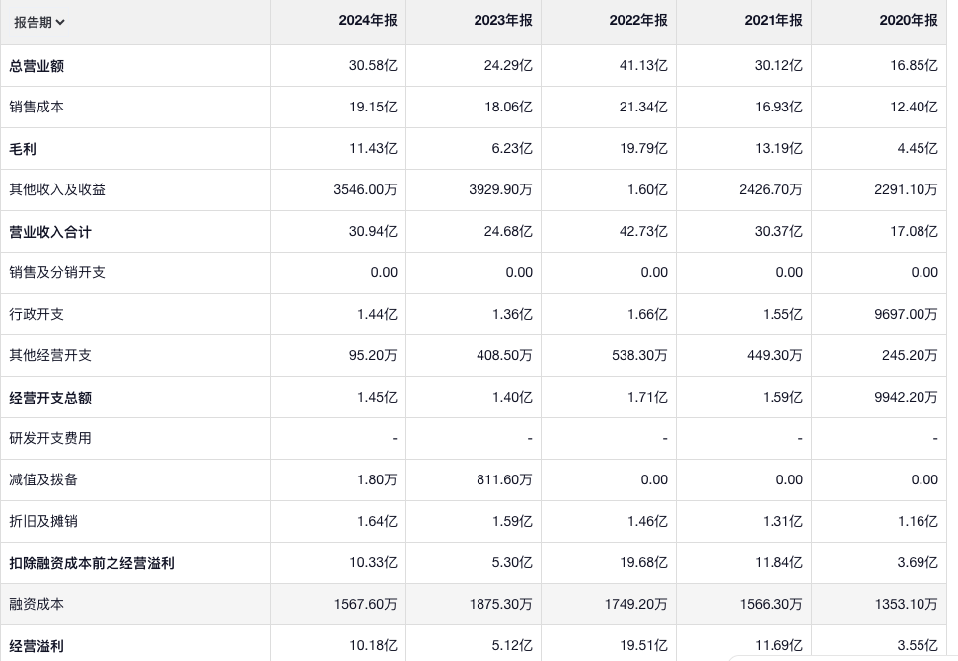This screenshot has height=661, width=958.
Task: Click the 研发开支费用 row label
Action: [x=50, y=438]
